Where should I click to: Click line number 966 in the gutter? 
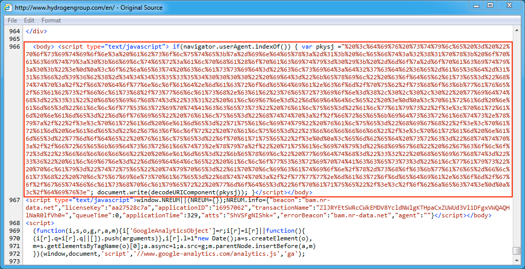tap(13, 47)
